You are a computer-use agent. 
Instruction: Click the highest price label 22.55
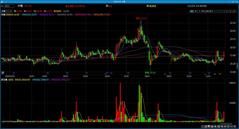point(141,18)
